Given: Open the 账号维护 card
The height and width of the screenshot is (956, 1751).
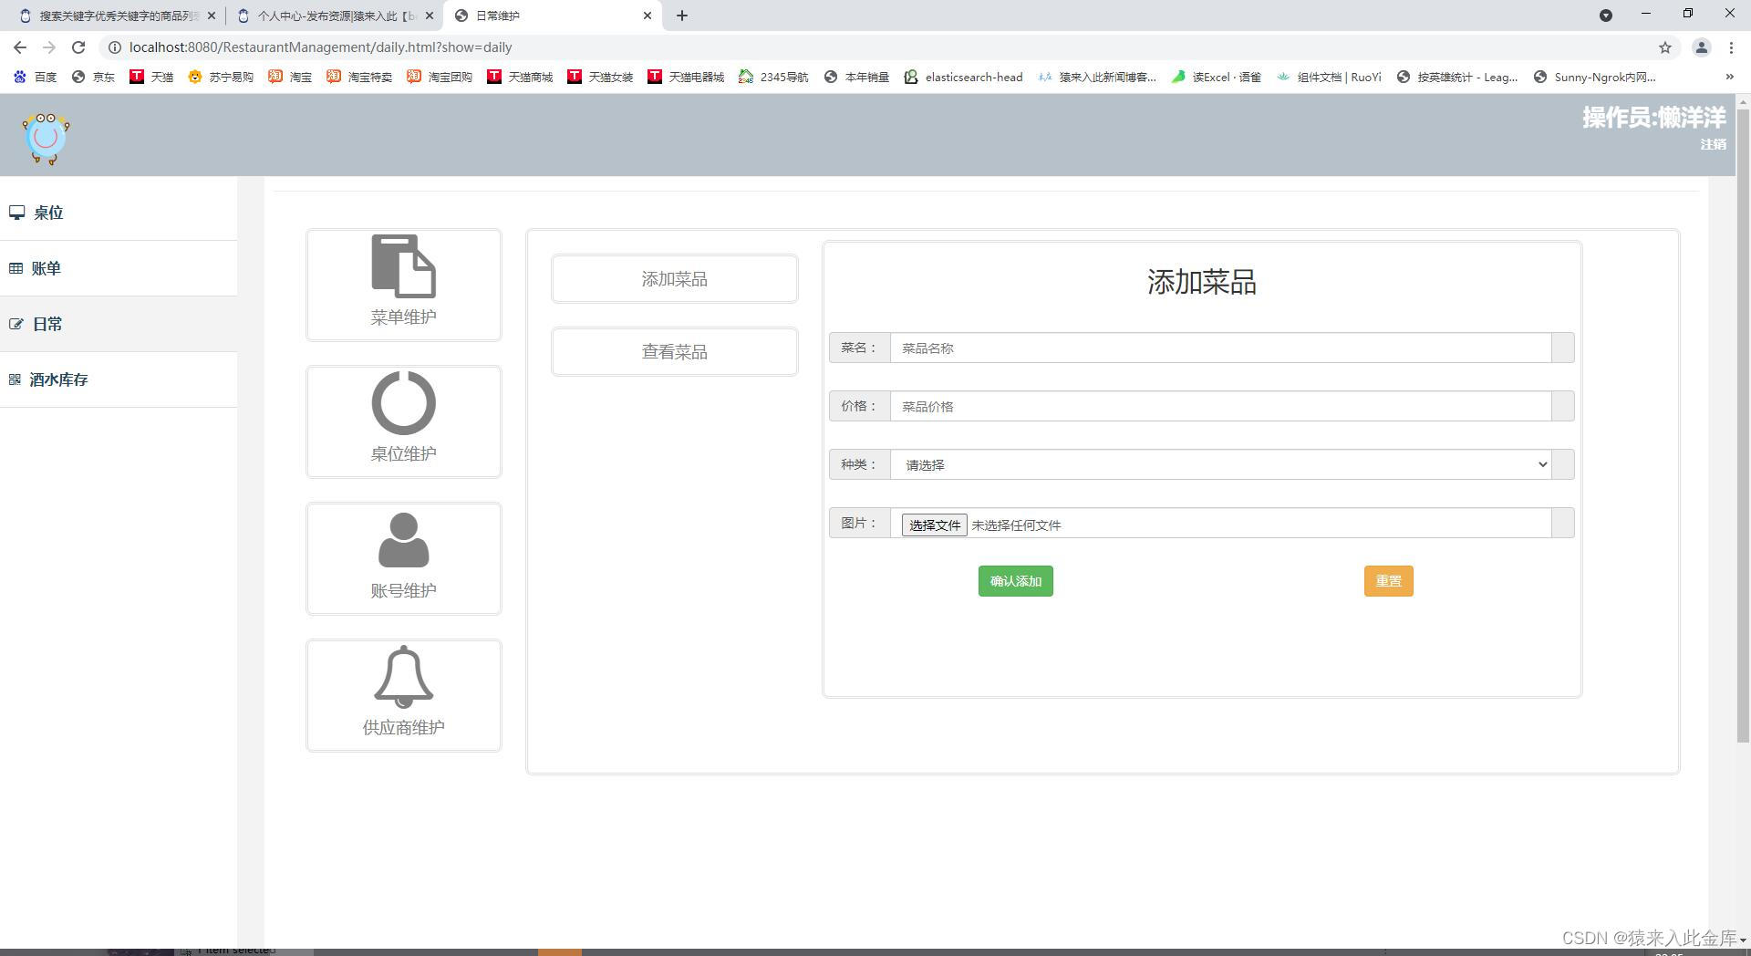Looking at the screenshot, I should [403, 558].
